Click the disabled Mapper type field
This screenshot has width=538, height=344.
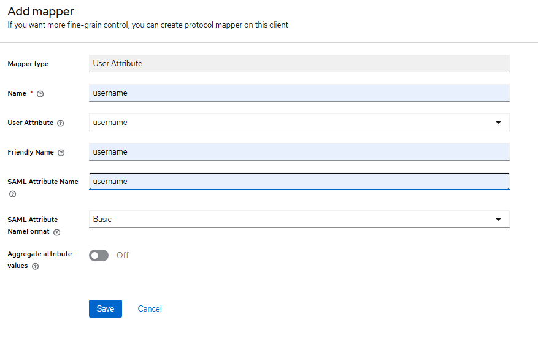(x=299, y=64)
